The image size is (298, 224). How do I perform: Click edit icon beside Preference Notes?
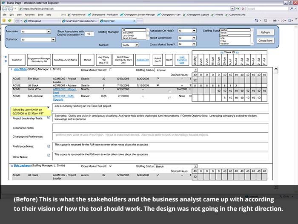(x=49, y=146)
